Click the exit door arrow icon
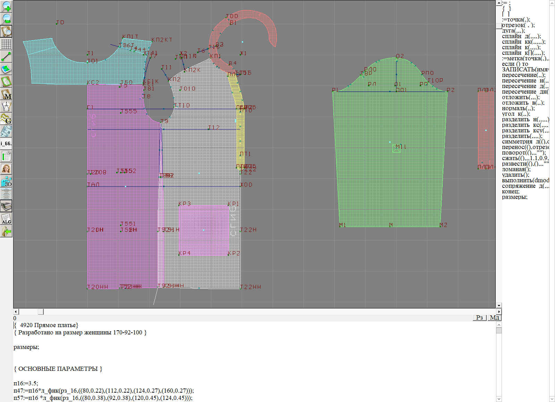Image resolution: width=555 pixels, height=402 pixels. click(6, 231)
